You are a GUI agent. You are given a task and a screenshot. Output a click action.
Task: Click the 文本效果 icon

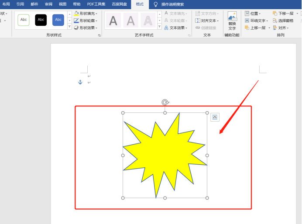click(166, 28)
